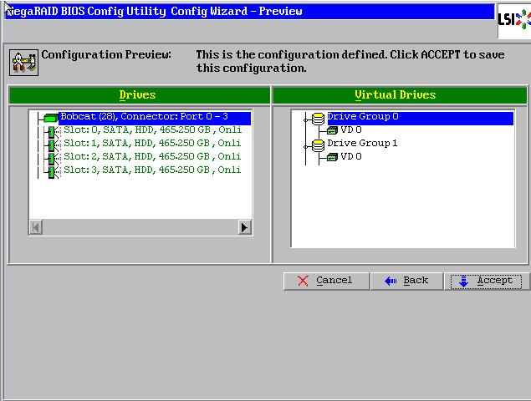
Task: Click the Bobcat enclosure green icon
Action: [50, 118]
